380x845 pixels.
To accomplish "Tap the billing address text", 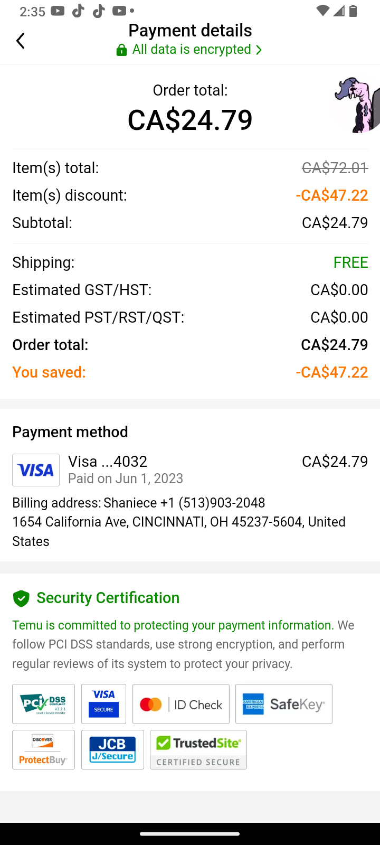I will pyautogui.click(x=178, y=522).
